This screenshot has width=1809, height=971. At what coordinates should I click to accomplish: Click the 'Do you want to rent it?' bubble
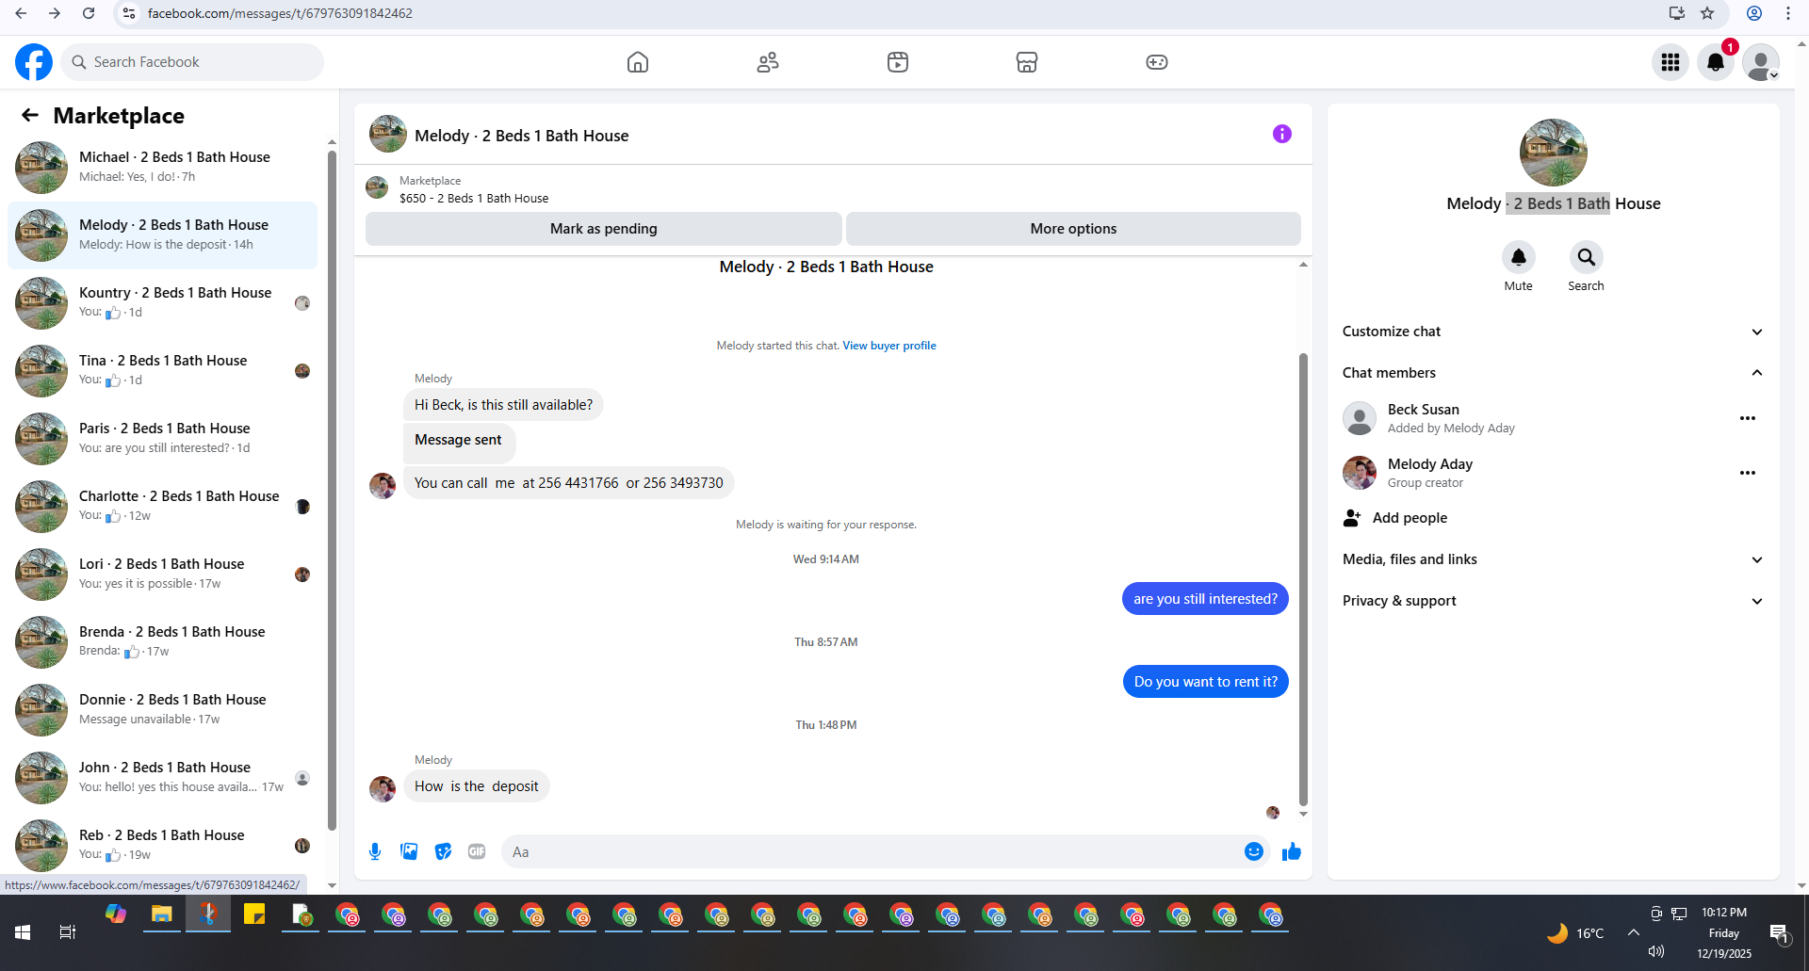click(x=1205, y=682)
